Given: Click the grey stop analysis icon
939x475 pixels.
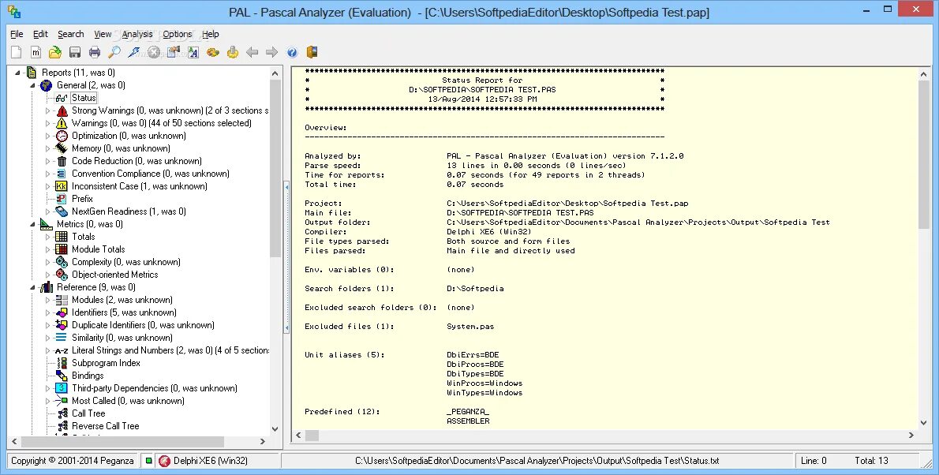Looking at the screenshot, I should click(x=154, y=53).
